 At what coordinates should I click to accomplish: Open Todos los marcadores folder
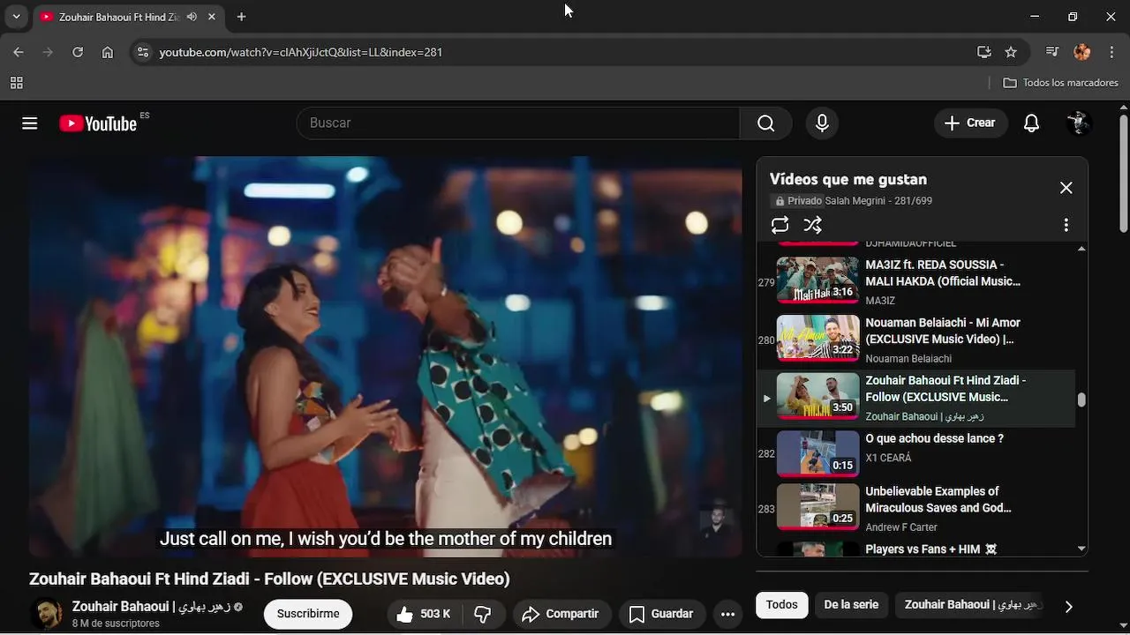(1061, 83)
